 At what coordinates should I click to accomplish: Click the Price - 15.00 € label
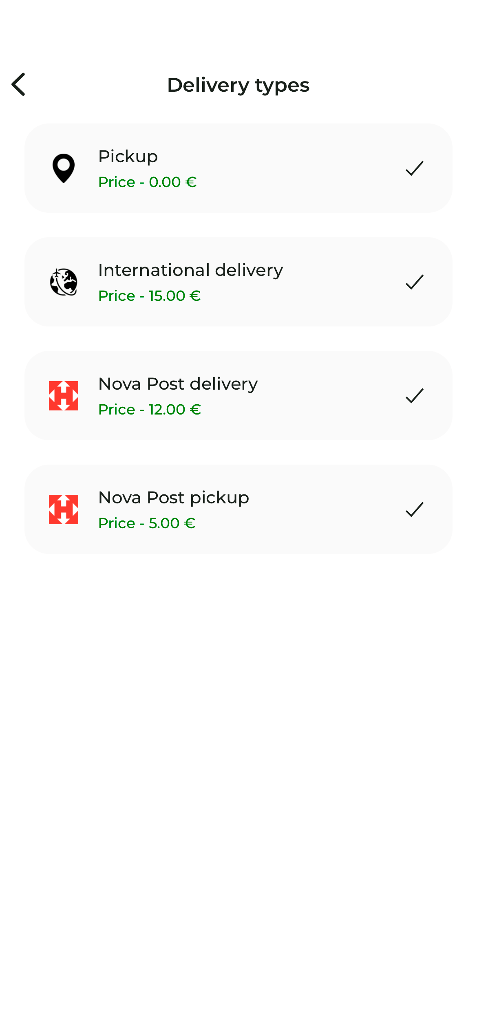[150, 296]
